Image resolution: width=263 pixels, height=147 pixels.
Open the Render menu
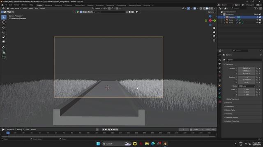click(17, 5)
